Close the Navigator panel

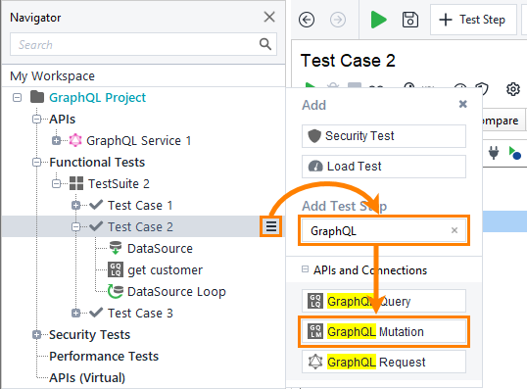(x=269, y=17)
